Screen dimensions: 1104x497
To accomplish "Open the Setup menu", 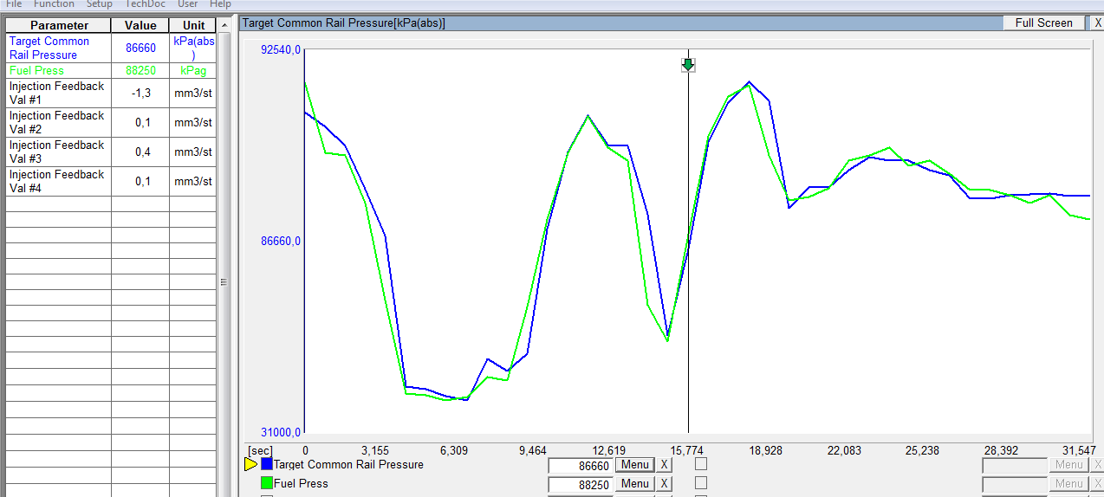I will [100, 4].
